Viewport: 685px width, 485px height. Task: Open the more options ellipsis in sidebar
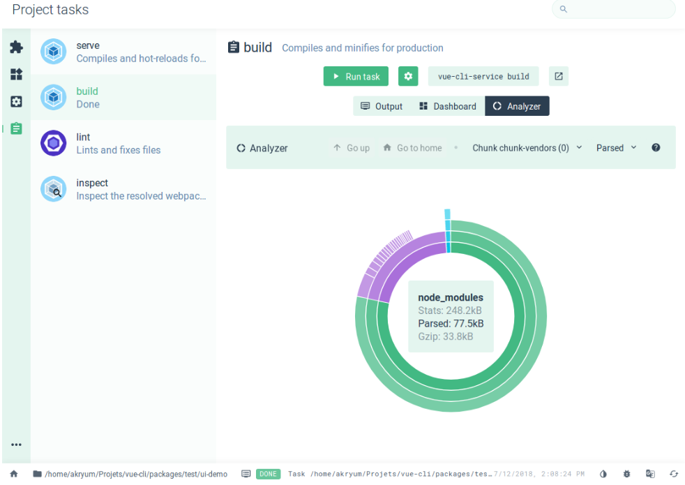pos(16,445)
